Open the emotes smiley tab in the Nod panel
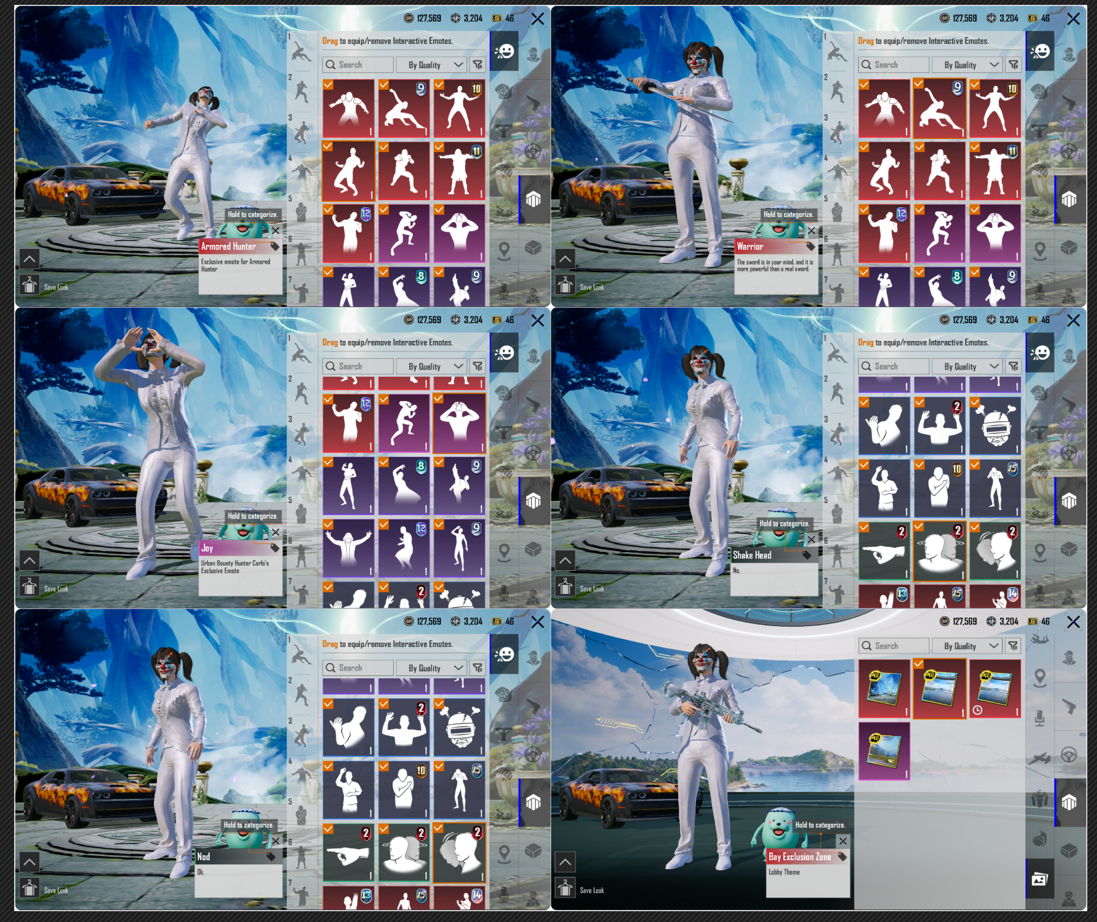 click(505, 655)
